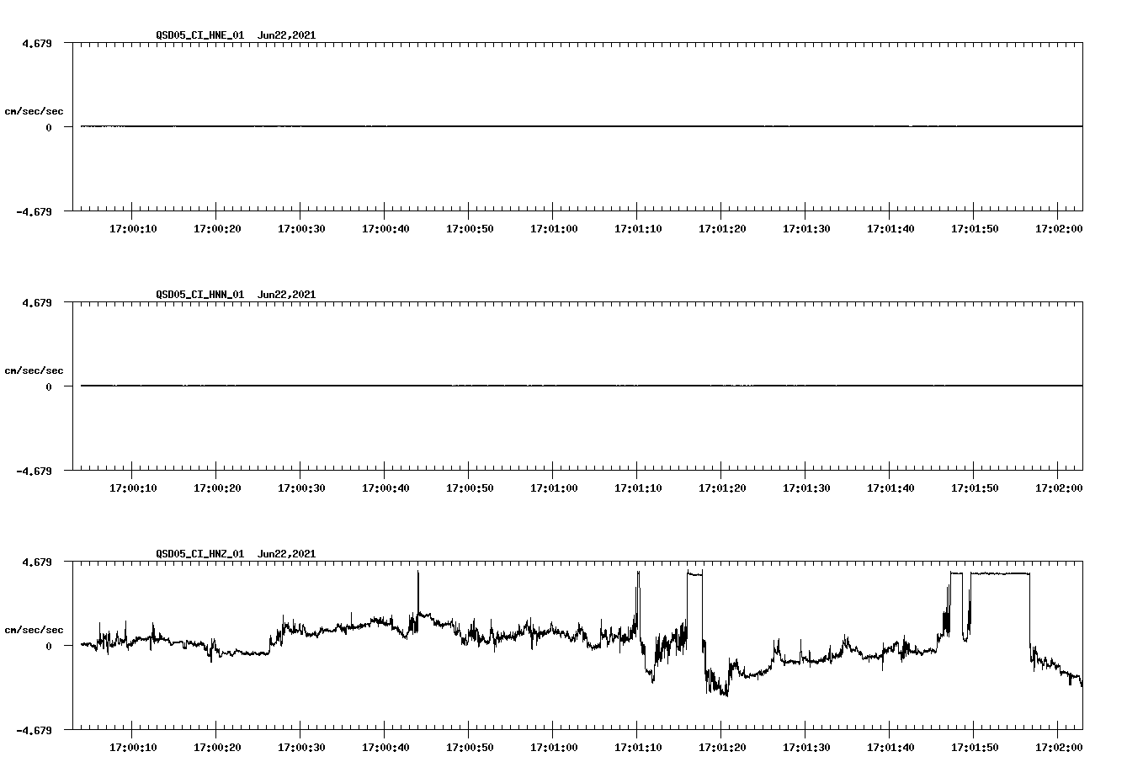The height and width of the screenshot is (778, 1143).
Task: Click the Jun22,2021 date on HNE plot
Action: click(286, 35)
